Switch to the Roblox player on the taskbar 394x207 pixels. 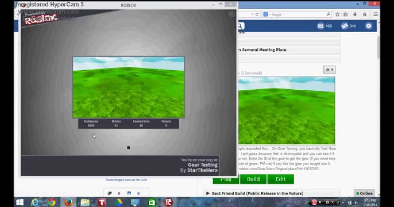tap(168, 202)
